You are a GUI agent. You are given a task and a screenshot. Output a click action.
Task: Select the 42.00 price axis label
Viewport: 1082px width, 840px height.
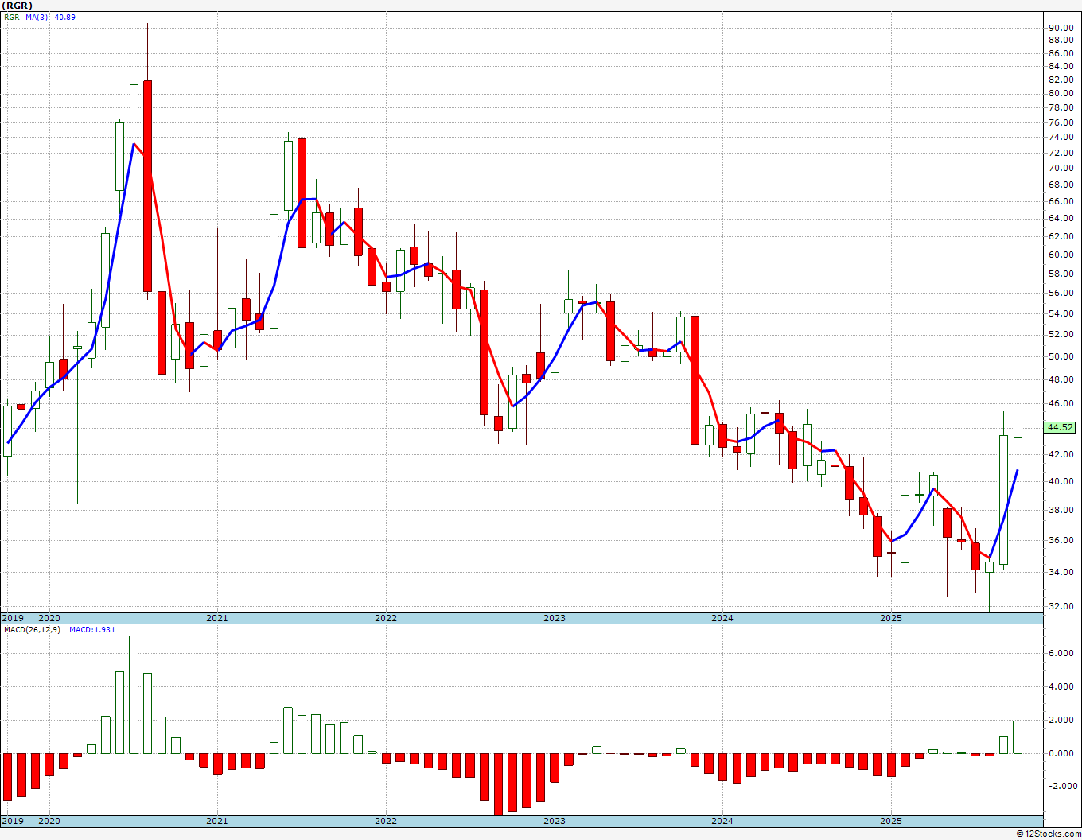click(1061, 454)
